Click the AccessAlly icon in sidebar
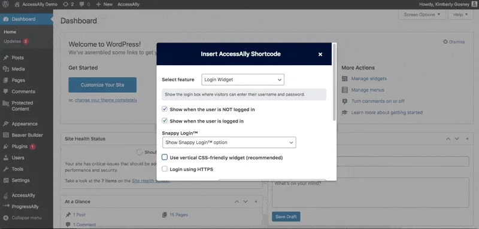Screen dimensions: 479x229 tap(5, 196)
